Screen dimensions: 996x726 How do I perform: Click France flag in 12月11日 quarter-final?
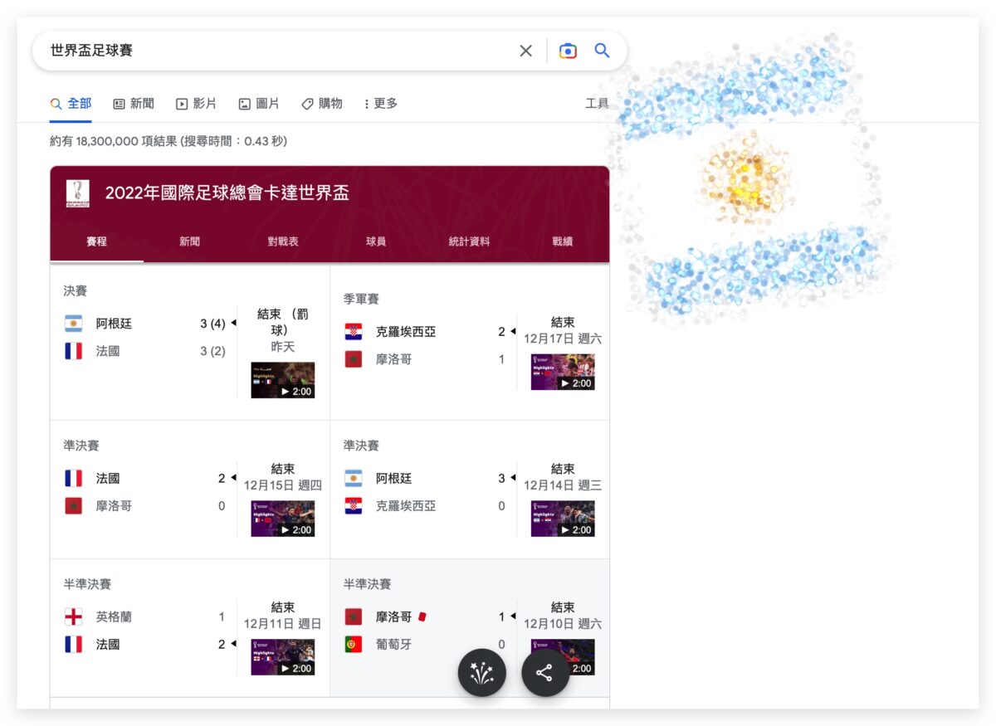pyautogui.click(x=74, y=645)
